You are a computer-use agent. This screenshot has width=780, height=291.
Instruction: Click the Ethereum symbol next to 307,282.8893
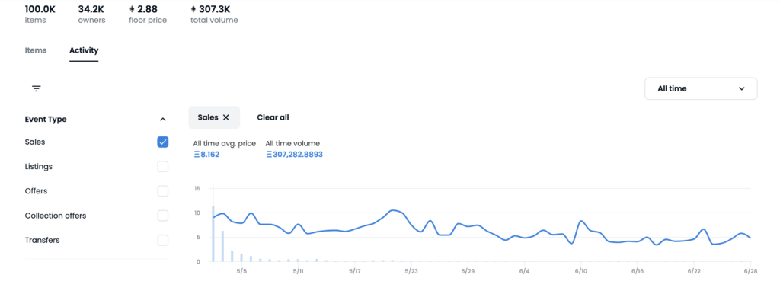pyautogui.click(x=269, y=155)
